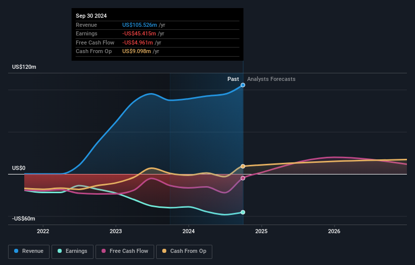Click the Cash From Op label in tooltip
The image size is (415, 265).
point(94,52)
